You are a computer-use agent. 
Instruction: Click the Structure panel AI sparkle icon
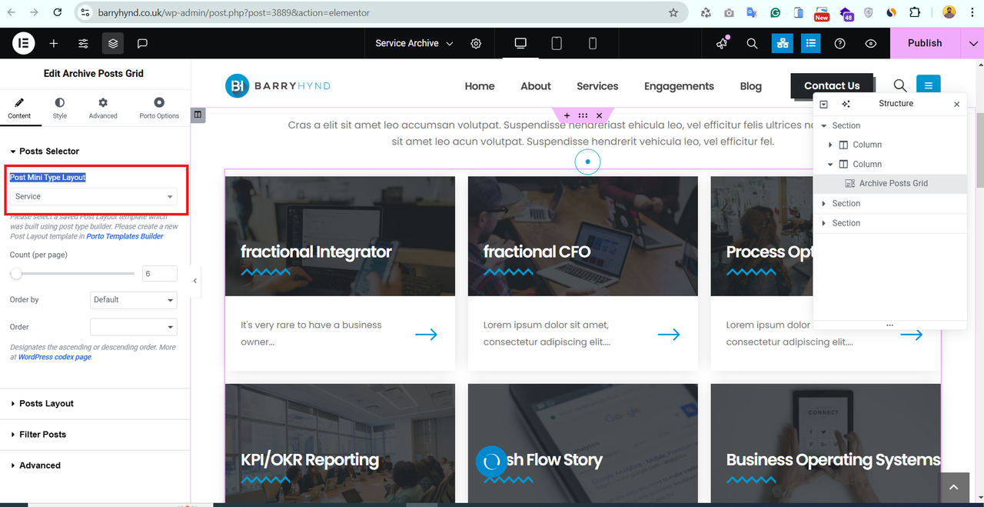846,104
